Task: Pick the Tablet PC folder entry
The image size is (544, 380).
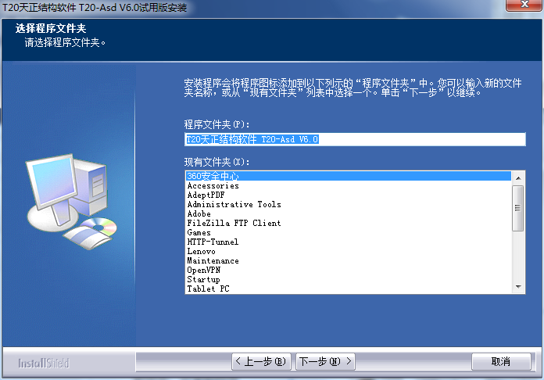Action: point(349,289)
